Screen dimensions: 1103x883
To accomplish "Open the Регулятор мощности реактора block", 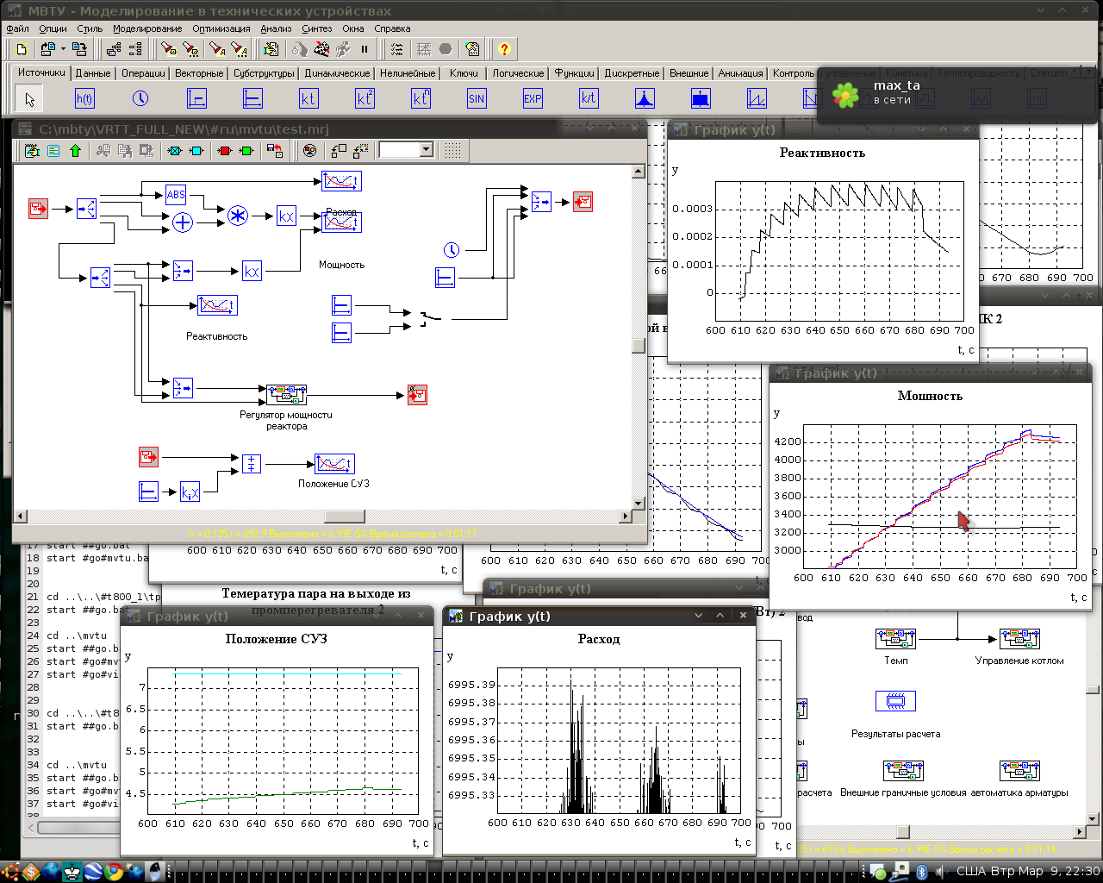I will pos(286,395).
